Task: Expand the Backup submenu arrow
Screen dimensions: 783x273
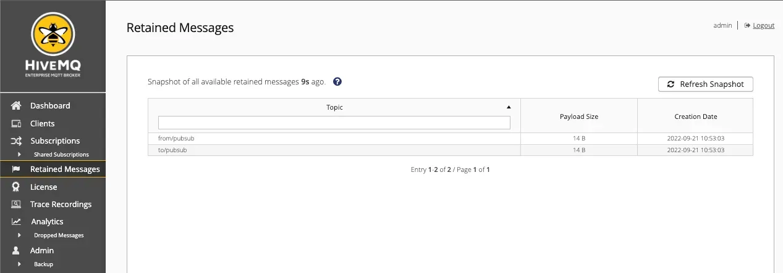Action: [19, 264]
